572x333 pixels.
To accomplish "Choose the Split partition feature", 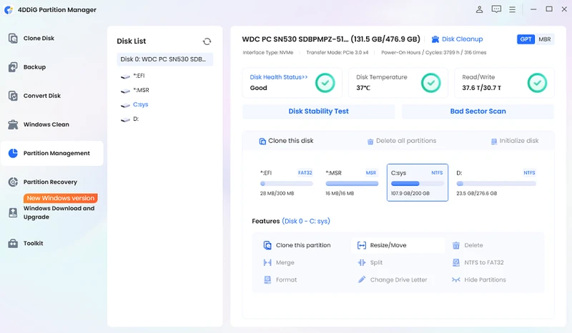I will 370,262.
